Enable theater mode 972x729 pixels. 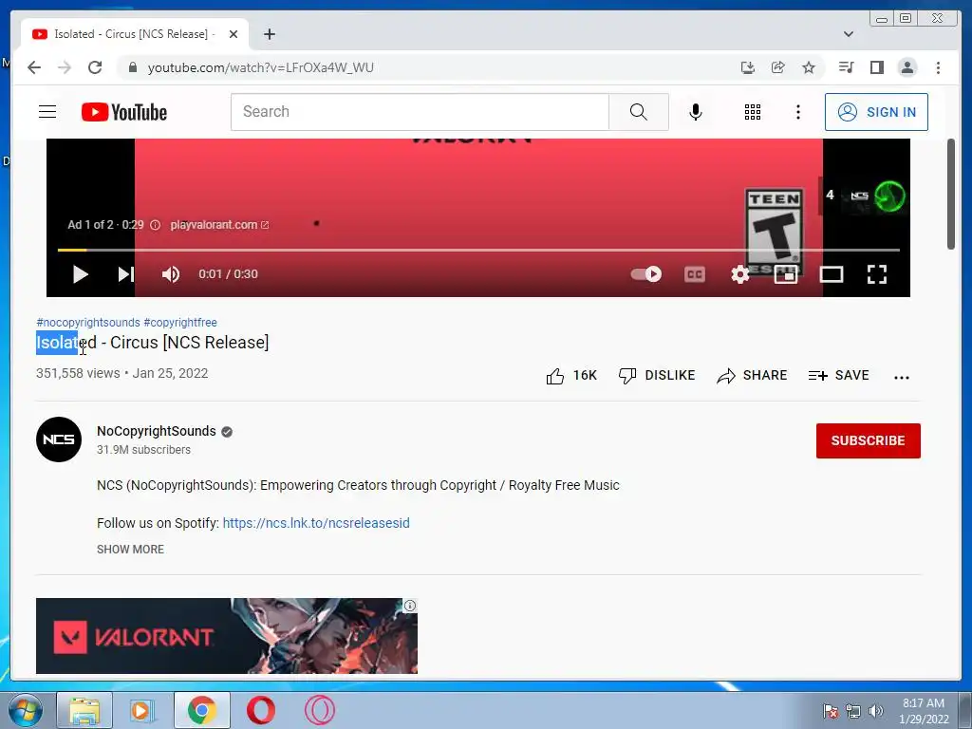coord(832,274)
